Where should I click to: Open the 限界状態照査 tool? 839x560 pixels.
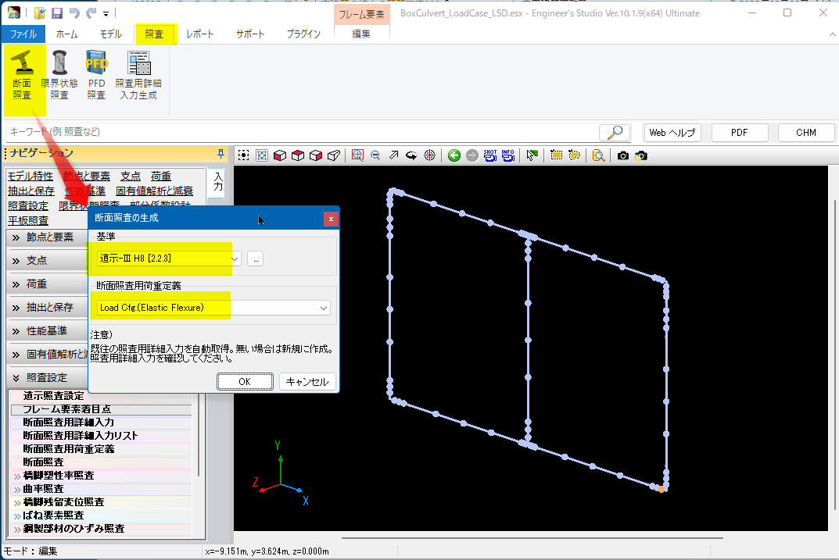coord(59,75)
